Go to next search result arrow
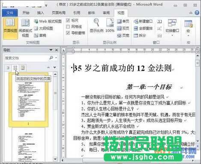This screenshot has height=164, width=201. coord(55,67)
